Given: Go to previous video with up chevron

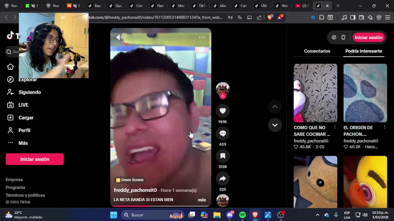Looking at the screenshot, I should click(275, 107).
